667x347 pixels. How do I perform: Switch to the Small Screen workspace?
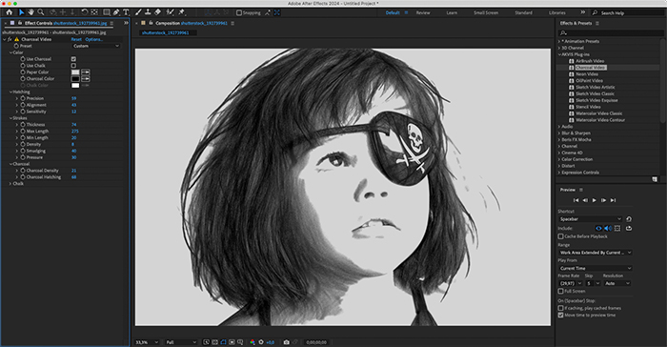click(486, 12)
